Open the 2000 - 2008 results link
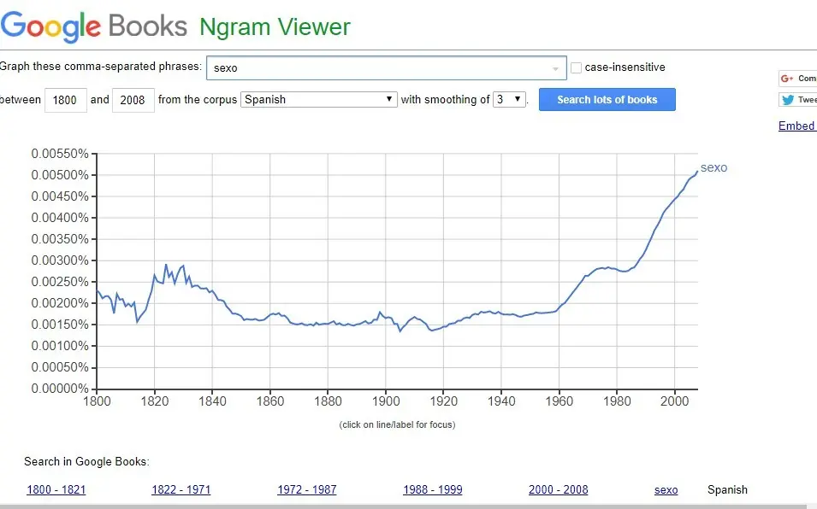This screenshot has height=509, width=817. click(x=559, y=489)
